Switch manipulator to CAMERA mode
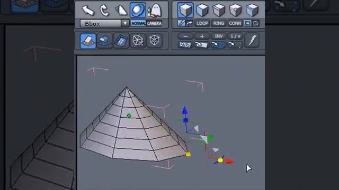339x190 pixels. [x=154, y=23]
